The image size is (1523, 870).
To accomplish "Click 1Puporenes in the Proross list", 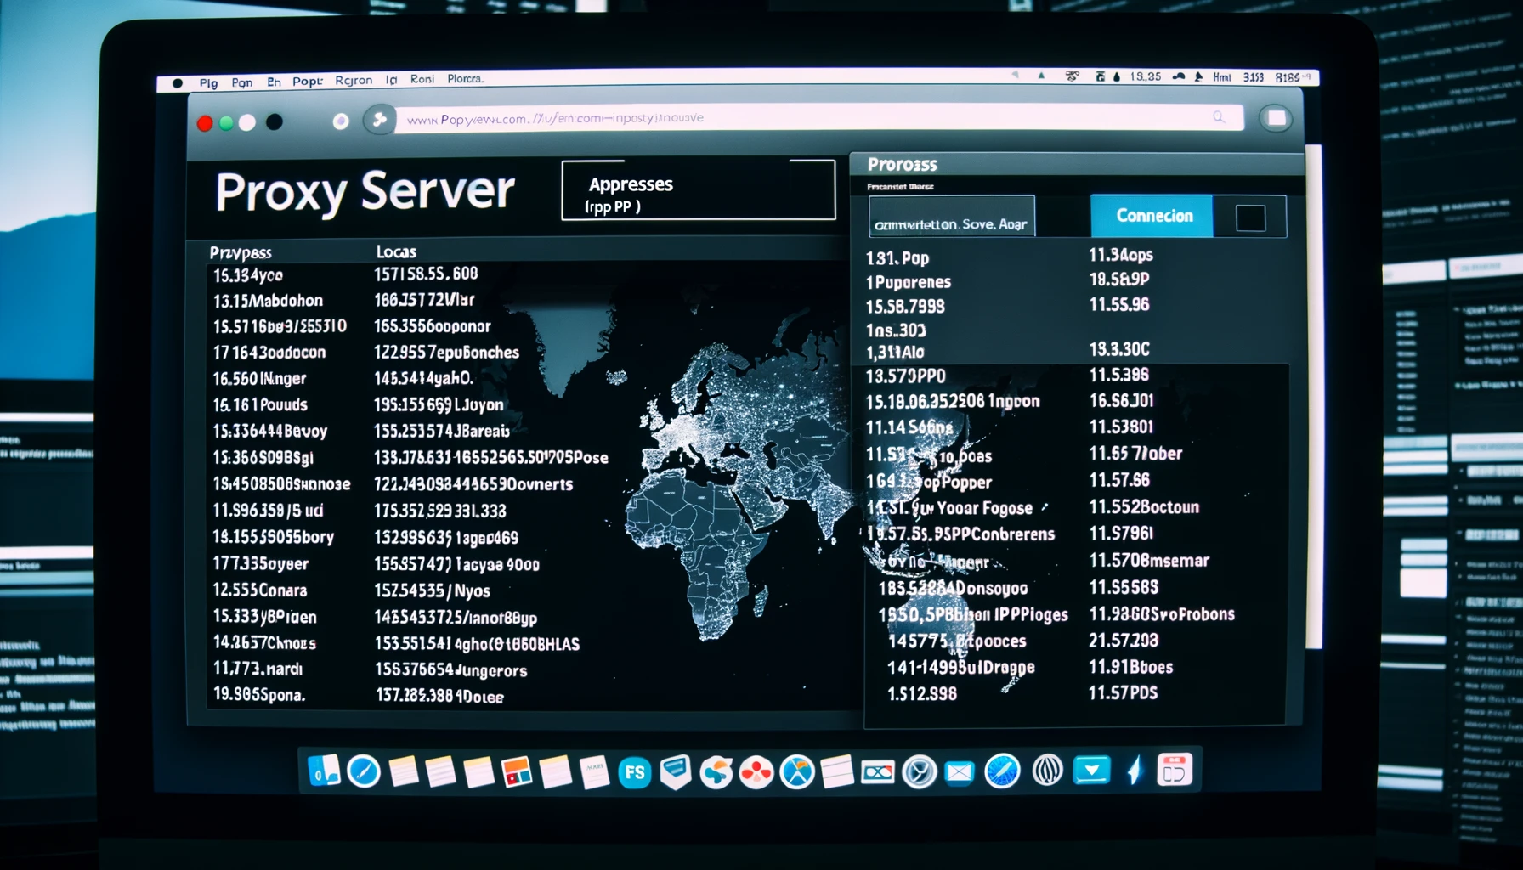I will [908, 282].
